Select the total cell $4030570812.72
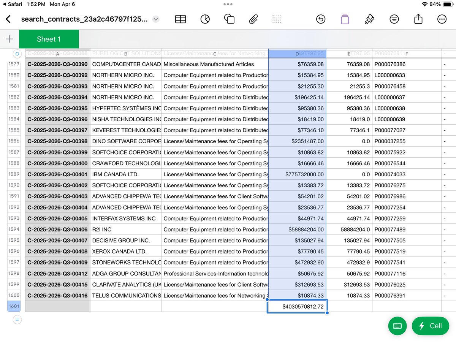 (297, 306)
